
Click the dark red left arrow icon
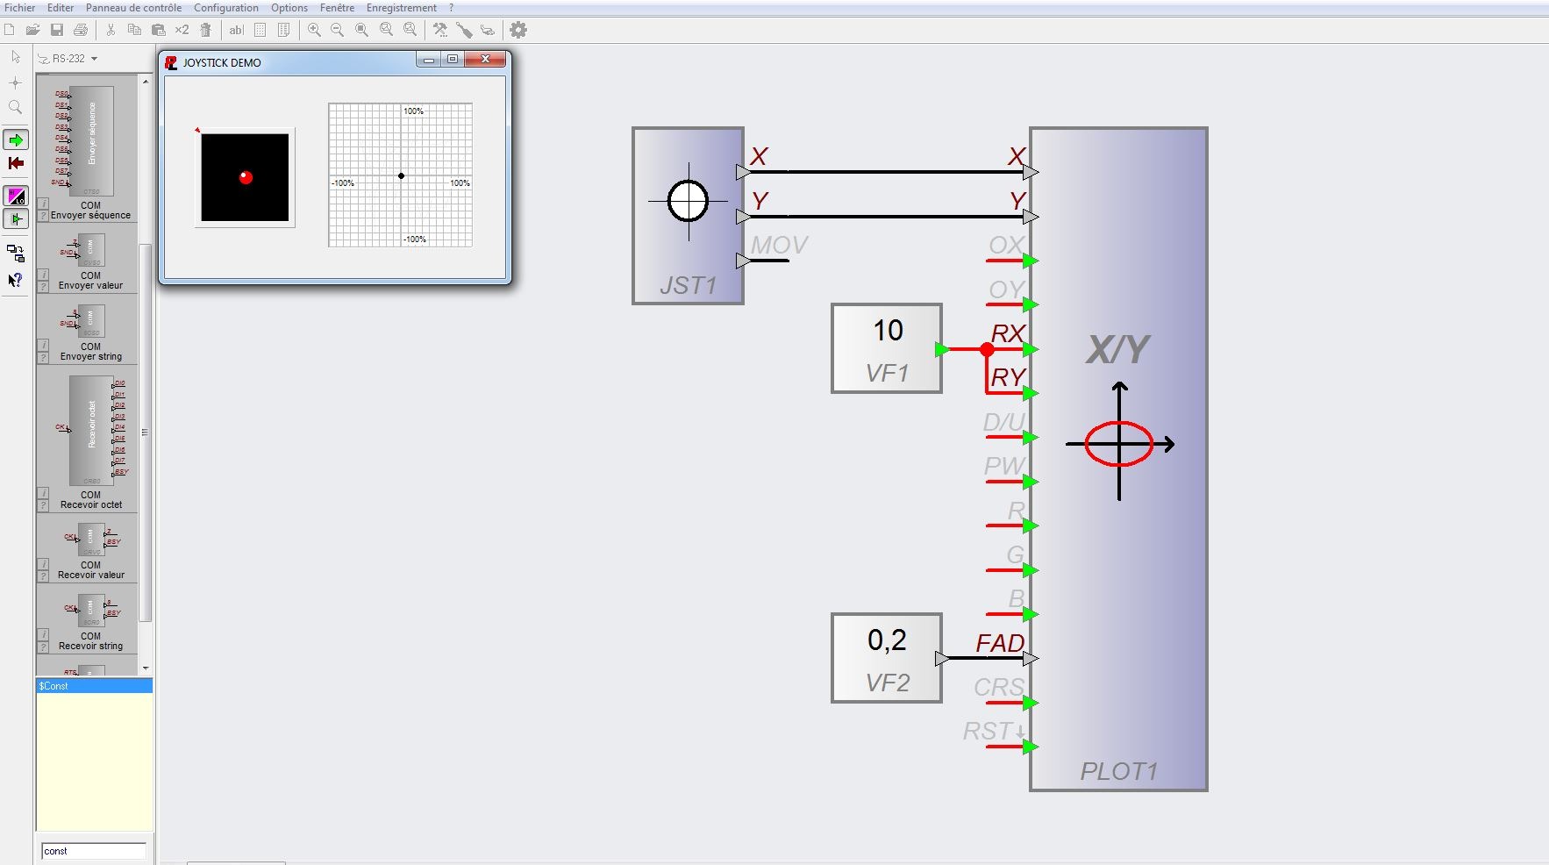click(16, 163)
